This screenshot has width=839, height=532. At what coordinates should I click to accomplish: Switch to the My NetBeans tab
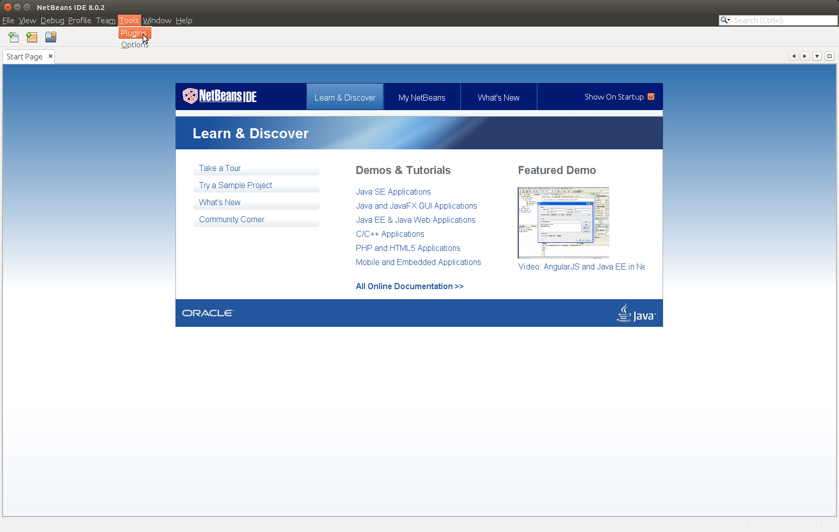422,97
